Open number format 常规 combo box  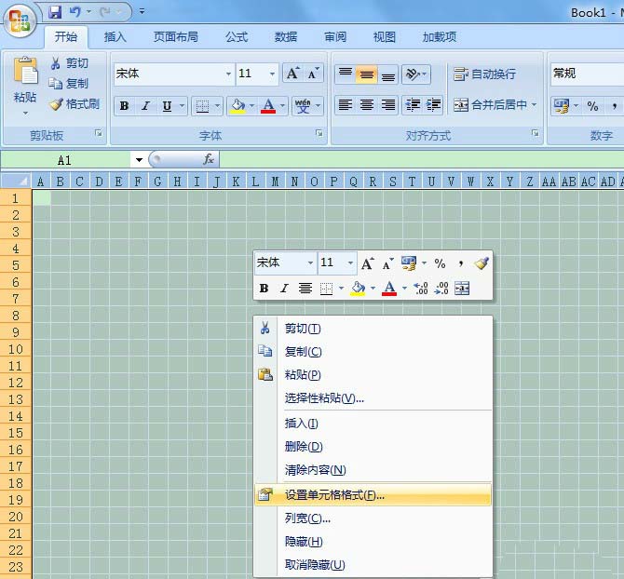click(x=588, y=74)
